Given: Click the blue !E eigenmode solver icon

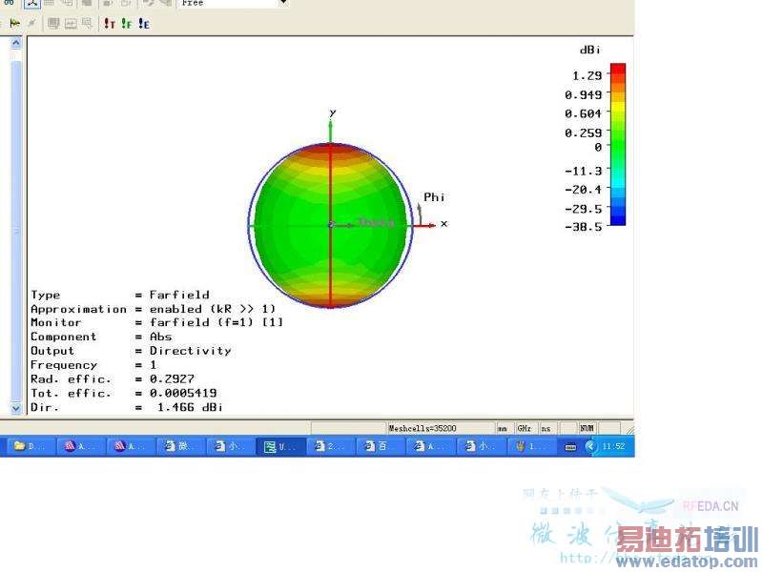Looking at the screenshot, I should (x=144, y=23).
